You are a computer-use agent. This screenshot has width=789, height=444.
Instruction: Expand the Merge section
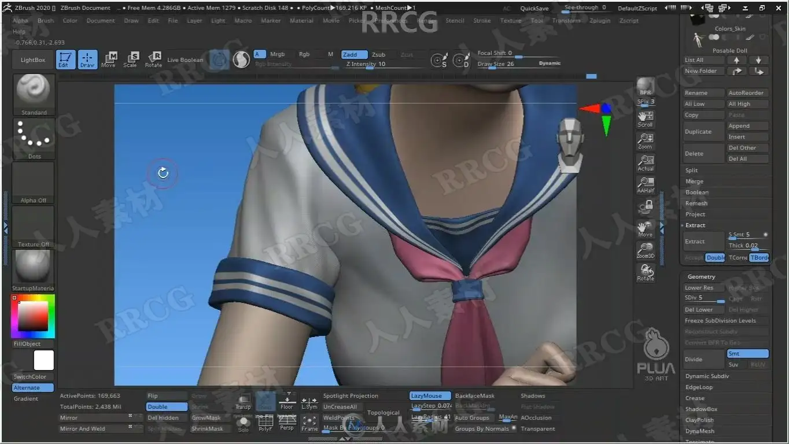pos(694,182)
